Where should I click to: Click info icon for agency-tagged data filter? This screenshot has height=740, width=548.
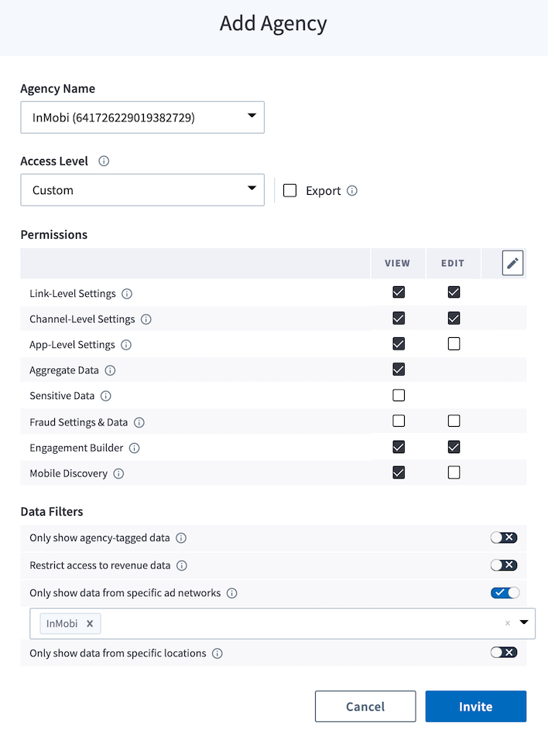point(181,537)
